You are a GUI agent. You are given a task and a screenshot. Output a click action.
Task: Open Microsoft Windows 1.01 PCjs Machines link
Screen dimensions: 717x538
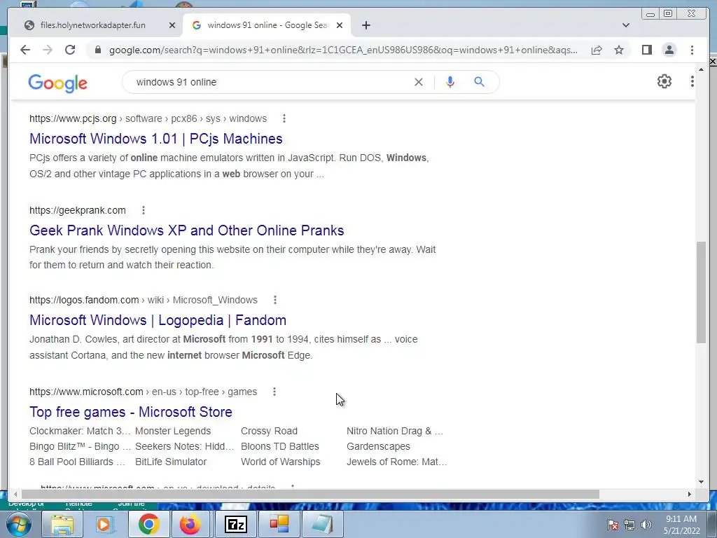156,139
